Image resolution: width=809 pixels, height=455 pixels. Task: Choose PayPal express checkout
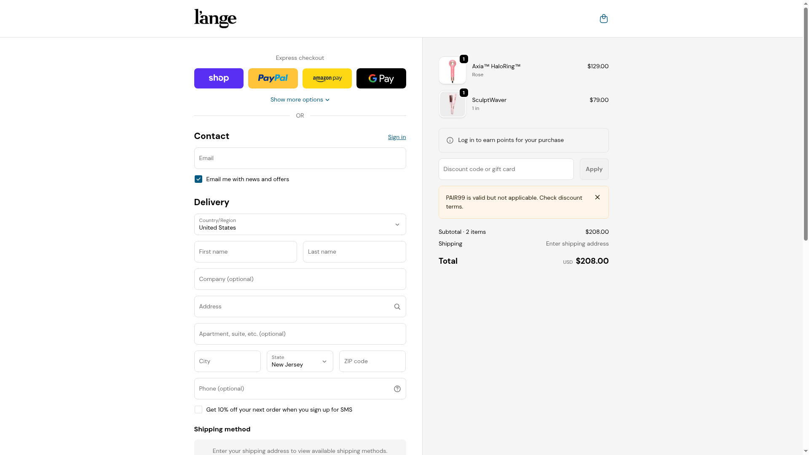273,78
